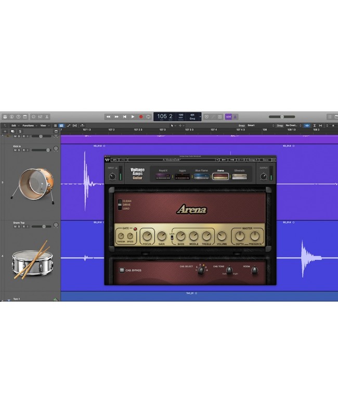This screenshot has width=338, height=413.
Task: Open the Functions menu
Action: pos(30,126)
